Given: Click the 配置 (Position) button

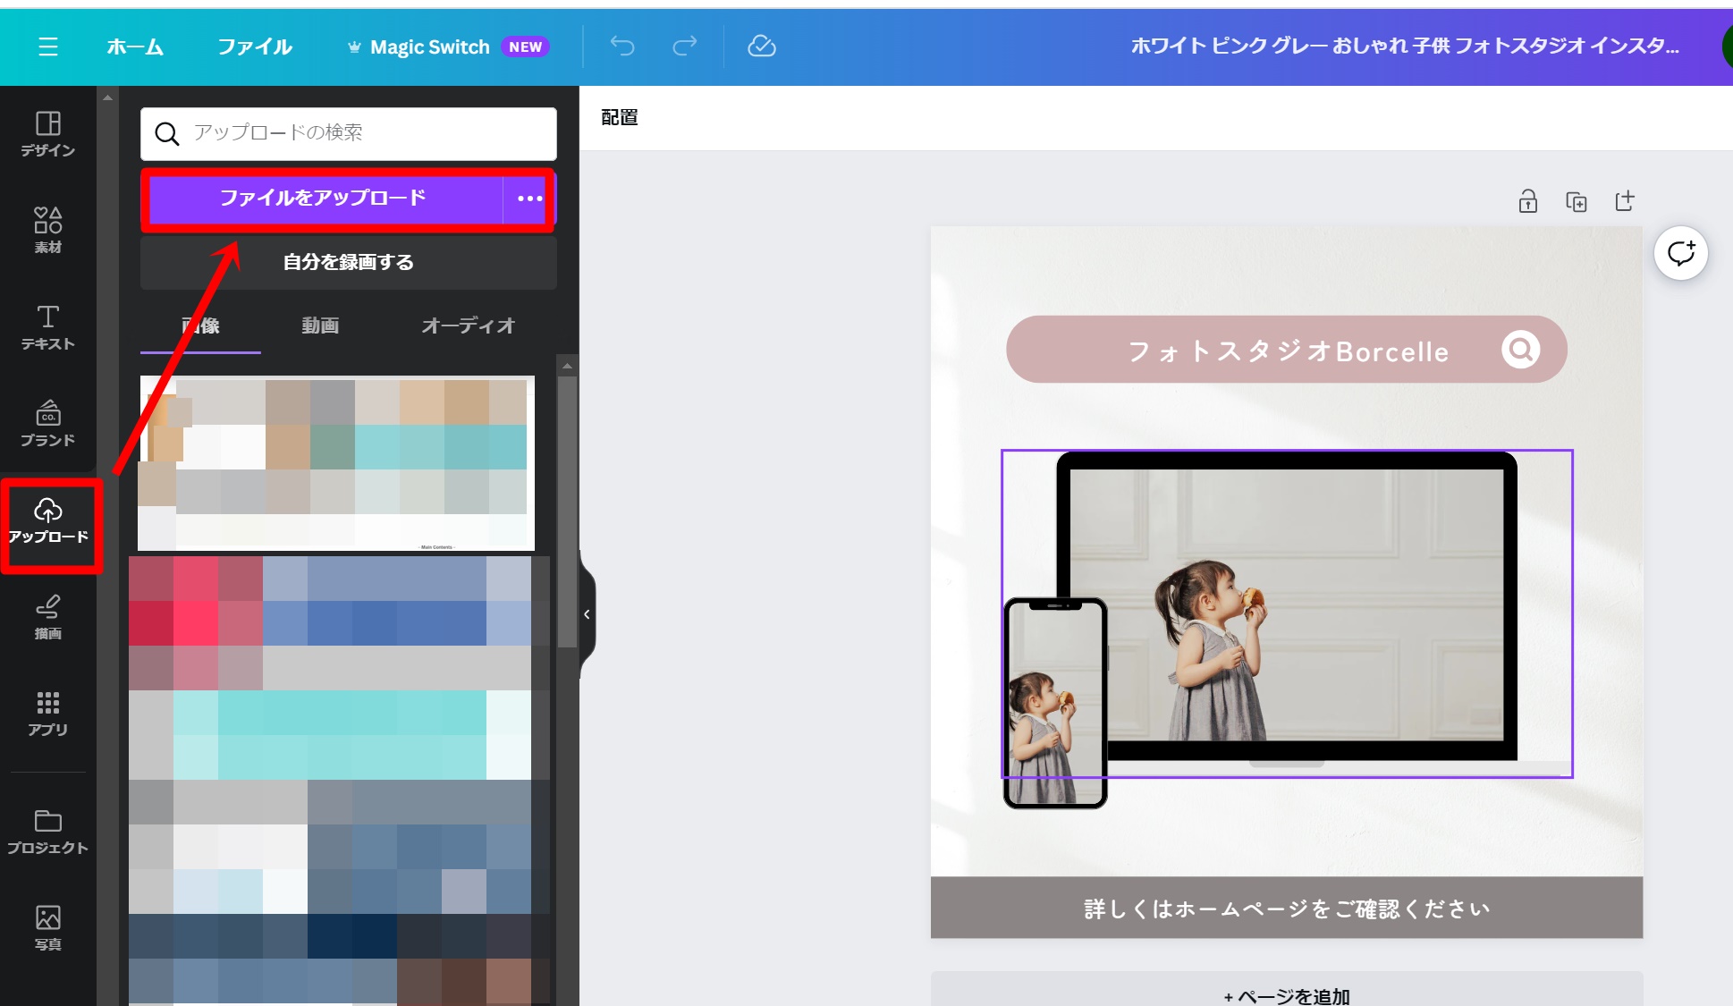Looking at the screenshot, I should (x=620, y=117).
